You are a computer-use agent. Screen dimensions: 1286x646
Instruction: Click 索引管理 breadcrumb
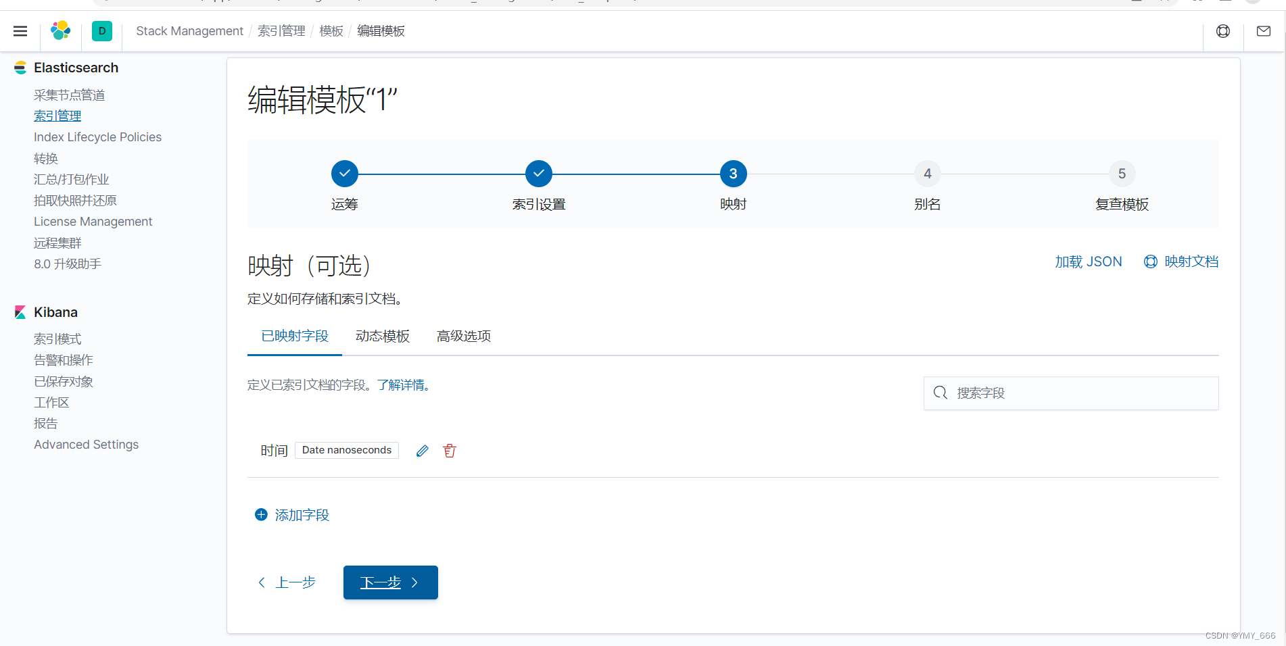click(281, 31)
